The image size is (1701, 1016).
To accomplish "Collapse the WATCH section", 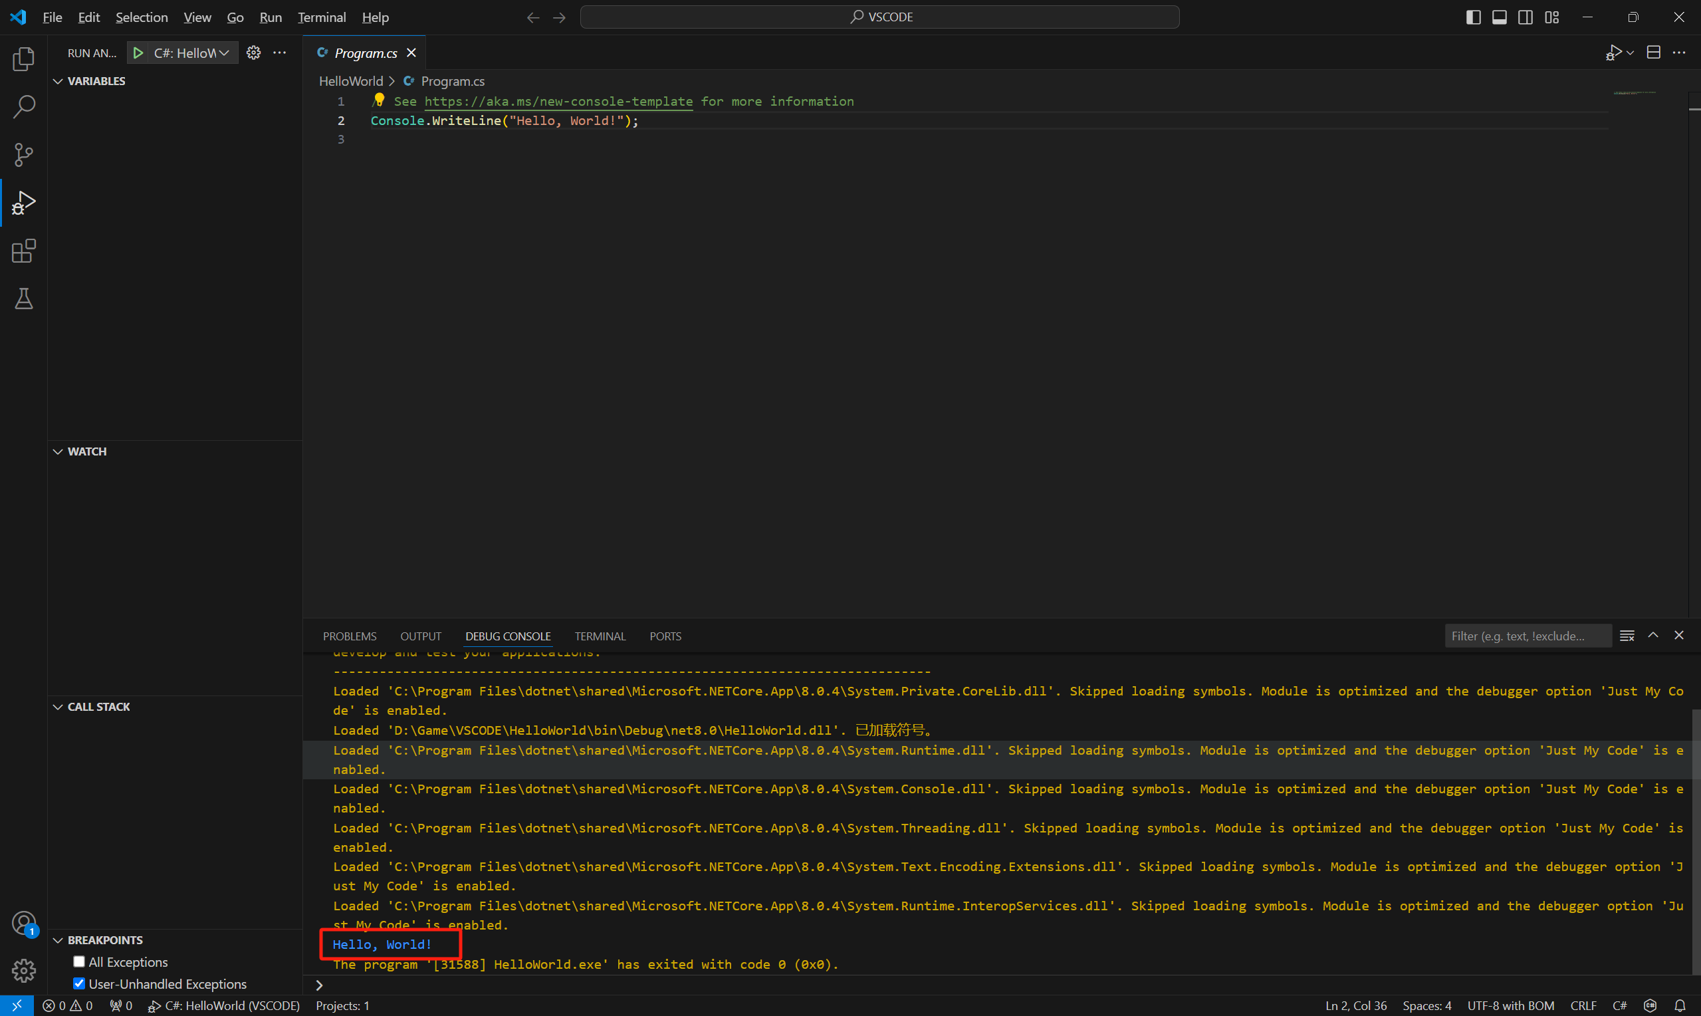I will (x=80, y=451).
